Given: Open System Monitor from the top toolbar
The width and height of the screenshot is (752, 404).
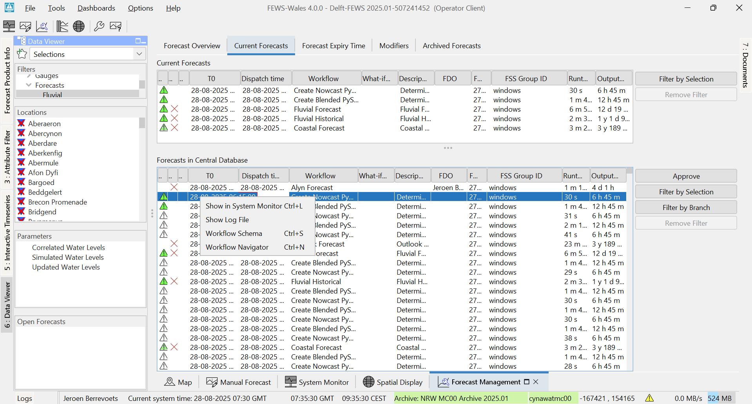Looking at the screenshot, I should pos(9,26).
